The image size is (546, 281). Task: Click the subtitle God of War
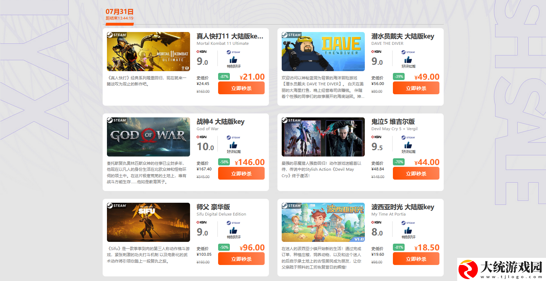208,129
